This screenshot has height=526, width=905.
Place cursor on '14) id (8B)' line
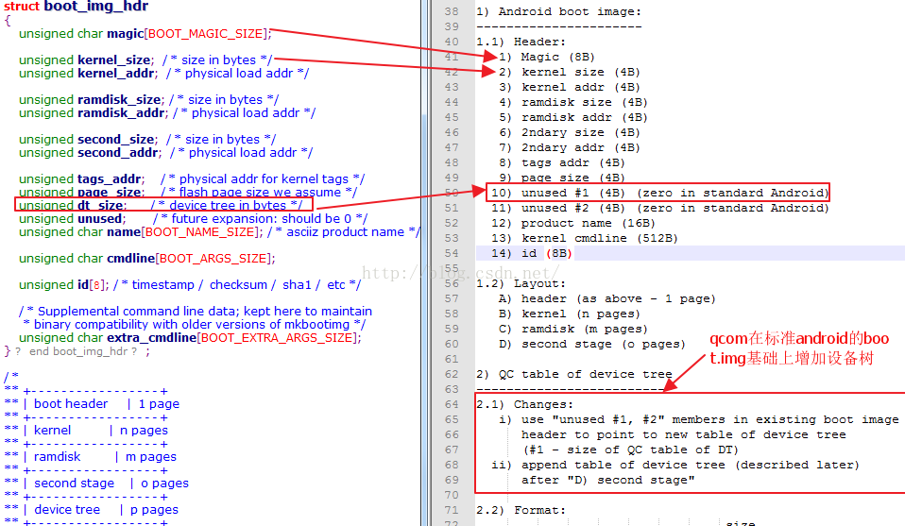(532, 253)
